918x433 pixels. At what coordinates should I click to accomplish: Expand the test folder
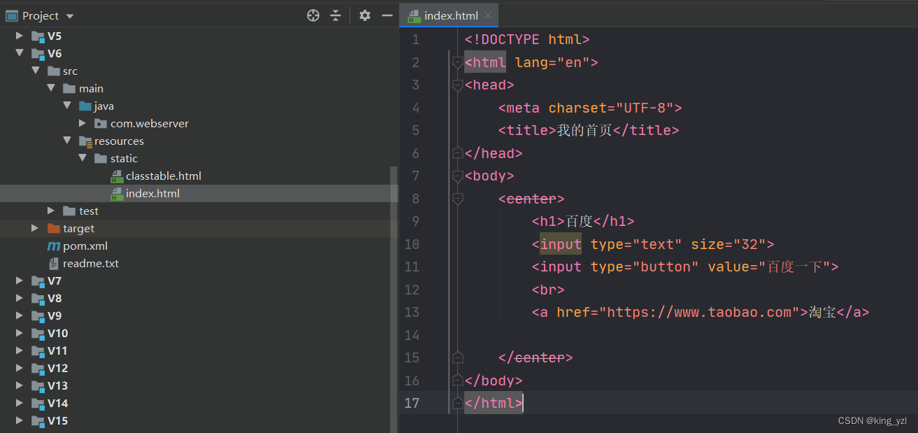pyautogui.click(x=51, y=211)
